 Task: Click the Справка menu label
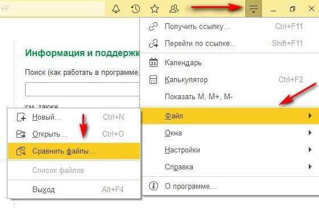point(179,167)
